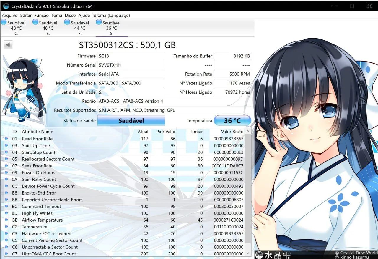The height and width of the screenshot is (259, 378).
Task: Click the Valor Bruto column header
Action: 232,132
